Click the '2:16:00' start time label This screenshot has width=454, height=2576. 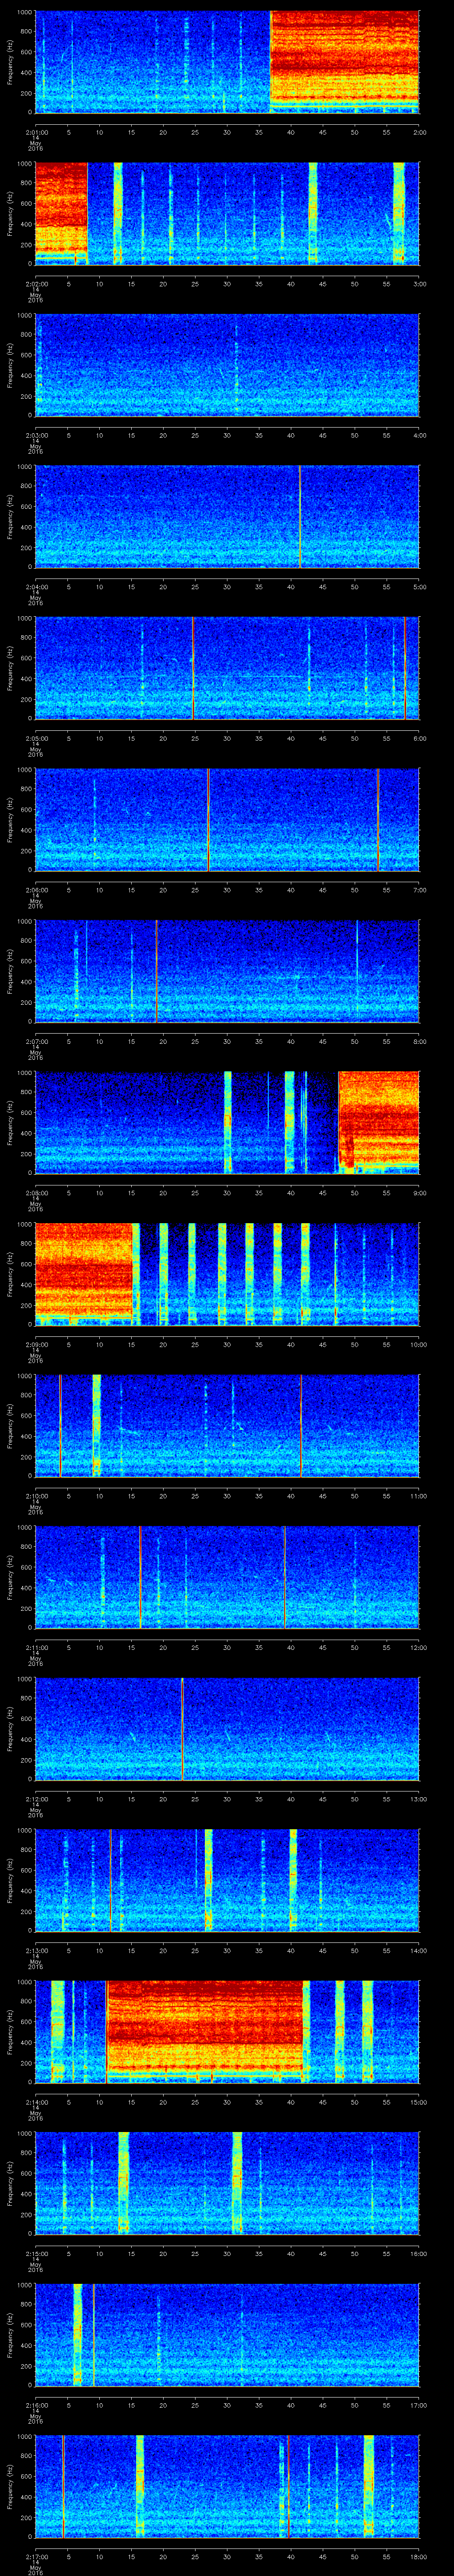(x=36, y=2405)
